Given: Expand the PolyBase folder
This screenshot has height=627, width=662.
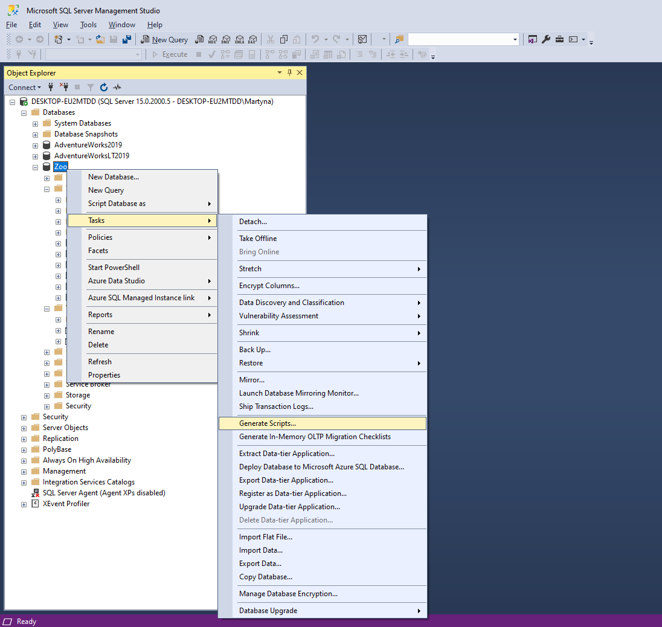Looking at the screenshot, I should [x=24, y=450].
